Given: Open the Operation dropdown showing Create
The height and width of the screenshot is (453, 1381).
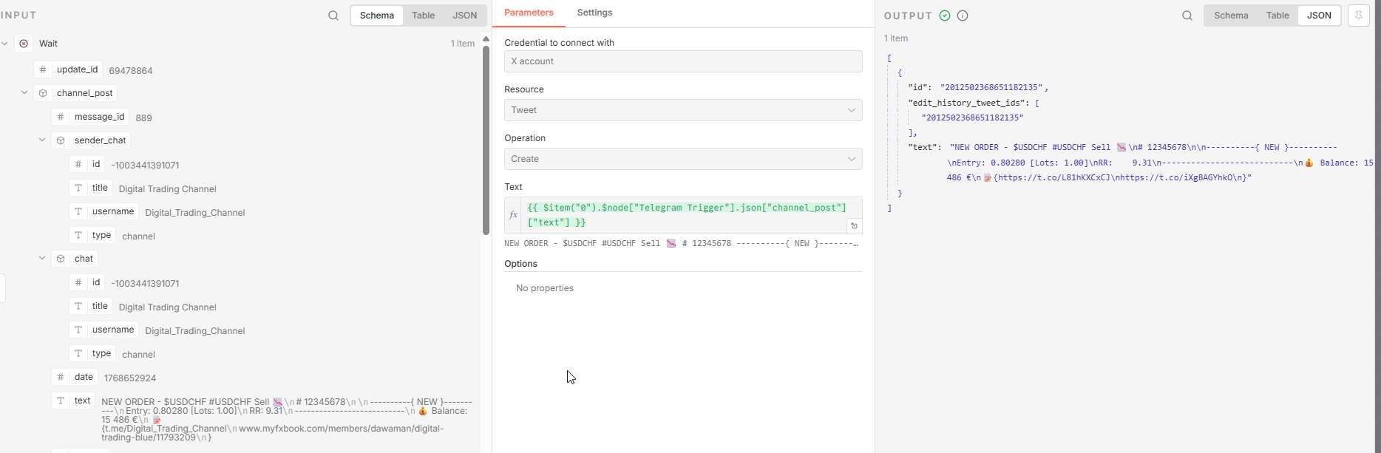Looking at the screenshot, I should pos(683,159).
